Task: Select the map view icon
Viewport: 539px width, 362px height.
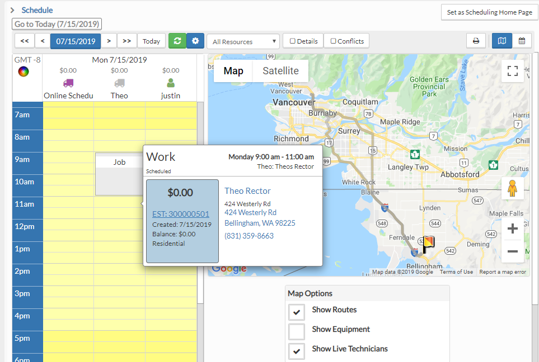Action: 501,40
